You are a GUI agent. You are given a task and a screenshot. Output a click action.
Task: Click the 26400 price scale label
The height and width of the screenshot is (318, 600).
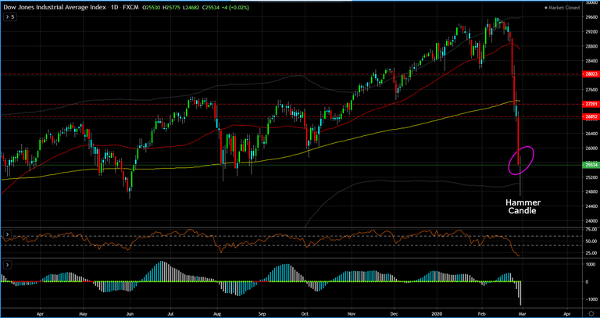point(590,134)
